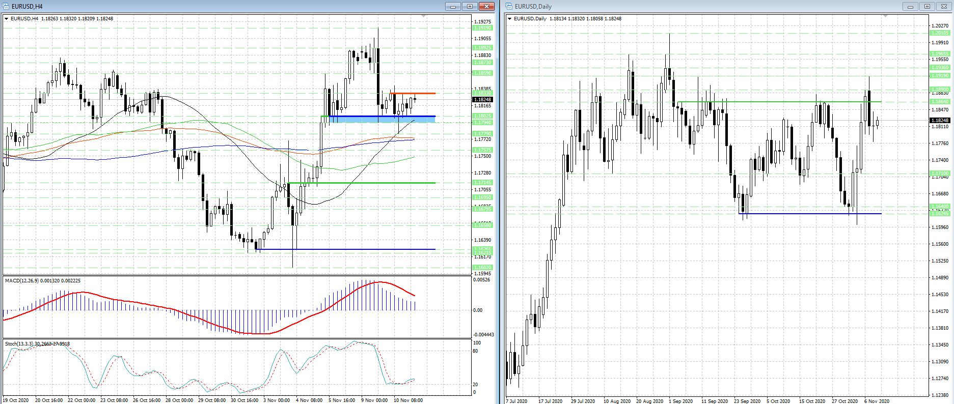Minimize the EURUSD,Daily chart window
Screen dimensions: 954x404
pyautogui.click(x=910, y=7)
